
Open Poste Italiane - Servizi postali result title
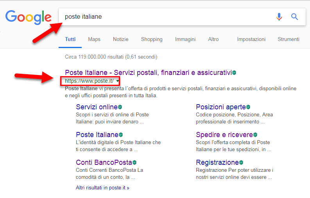148,73
